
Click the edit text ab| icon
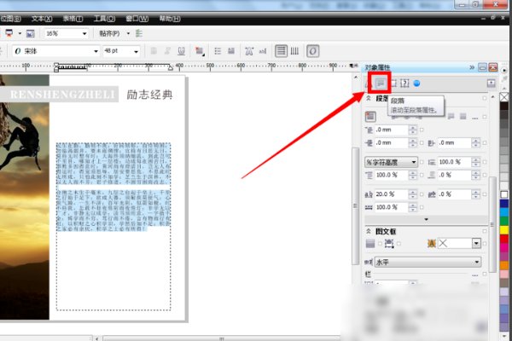pos(263,51)
